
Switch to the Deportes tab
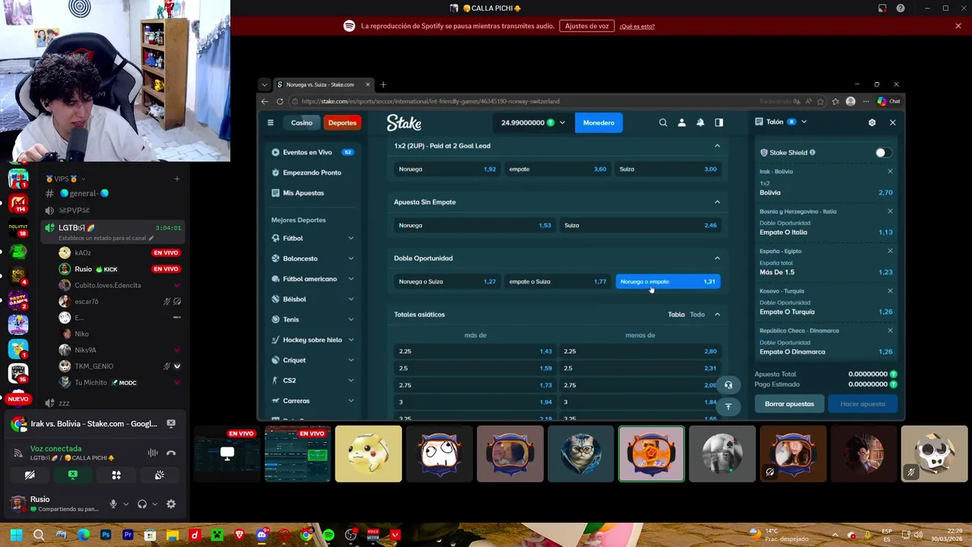click(x=342, y=122)
